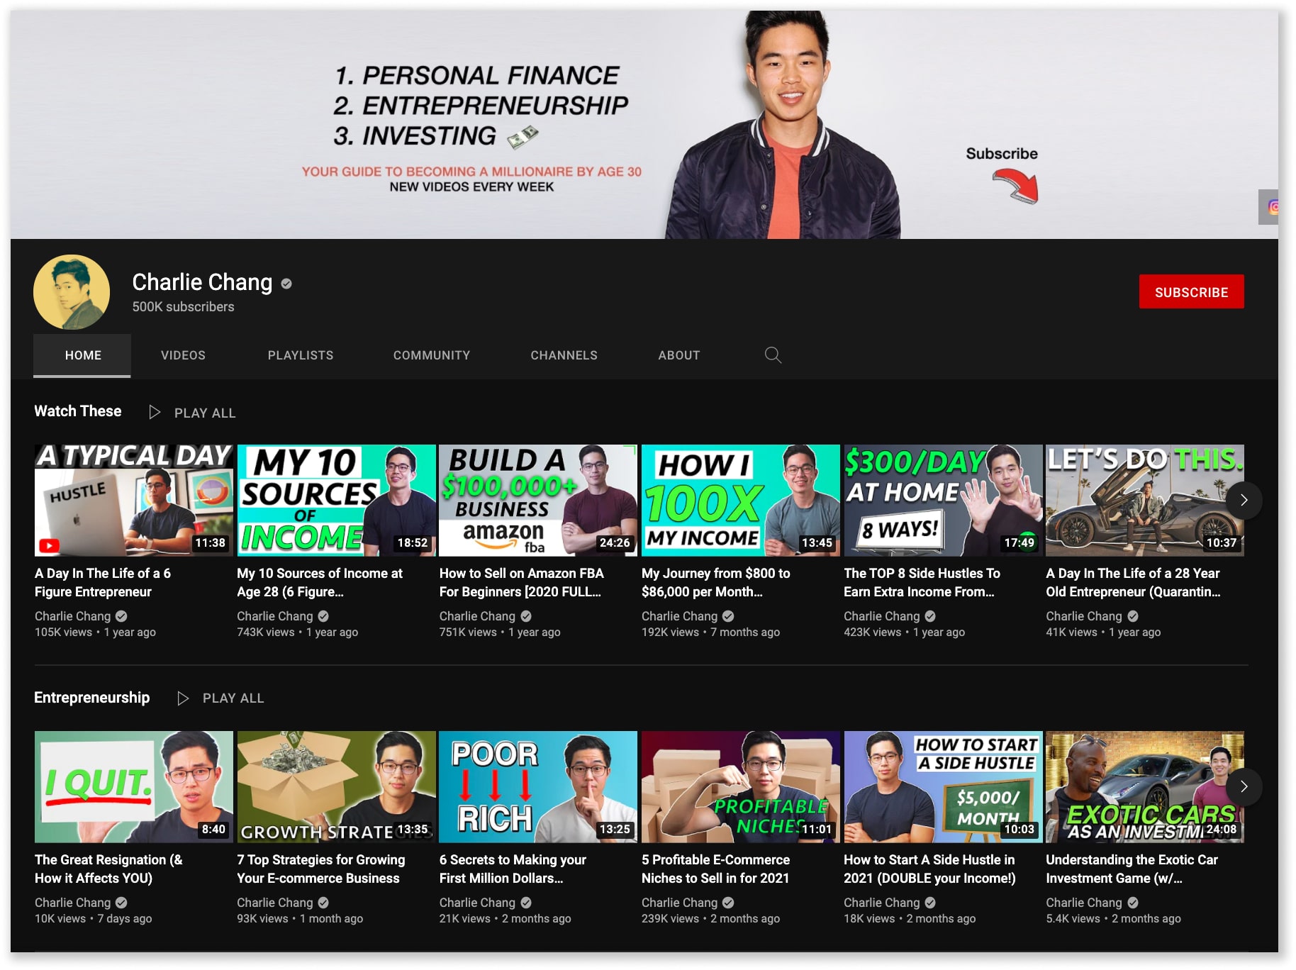Open the My 10 Sources of Income thumbnail
The height and width of the screenshot is (970, 1296).
pos(336,501)
